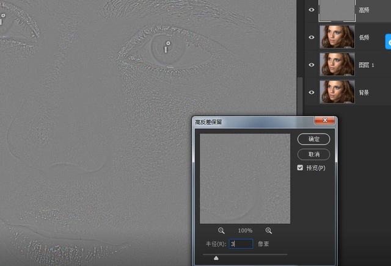Cancel the dialog with 取消
Viewport: 391px width, 266px height.
click(x=313, y=154)
